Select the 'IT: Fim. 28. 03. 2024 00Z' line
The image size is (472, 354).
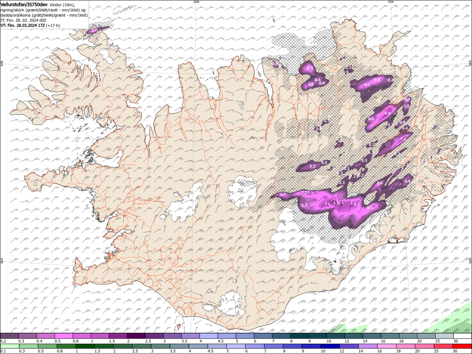click(23, 20)
